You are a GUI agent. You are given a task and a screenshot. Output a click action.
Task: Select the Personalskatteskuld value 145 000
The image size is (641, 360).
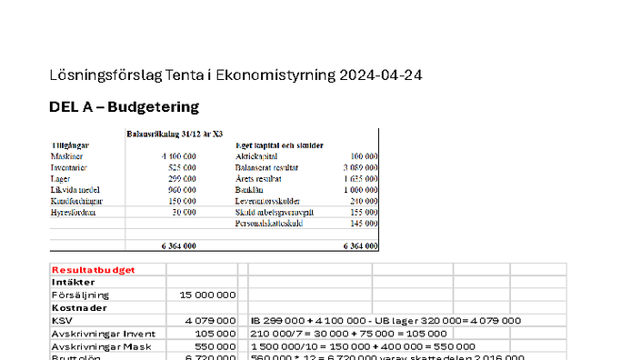coord(364,224)
